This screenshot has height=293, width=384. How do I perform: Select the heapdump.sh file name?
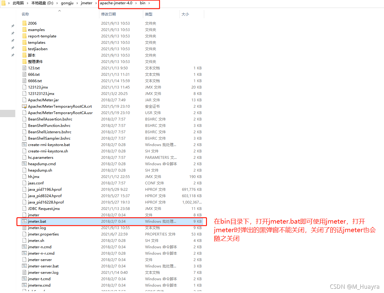click(40, 170)
